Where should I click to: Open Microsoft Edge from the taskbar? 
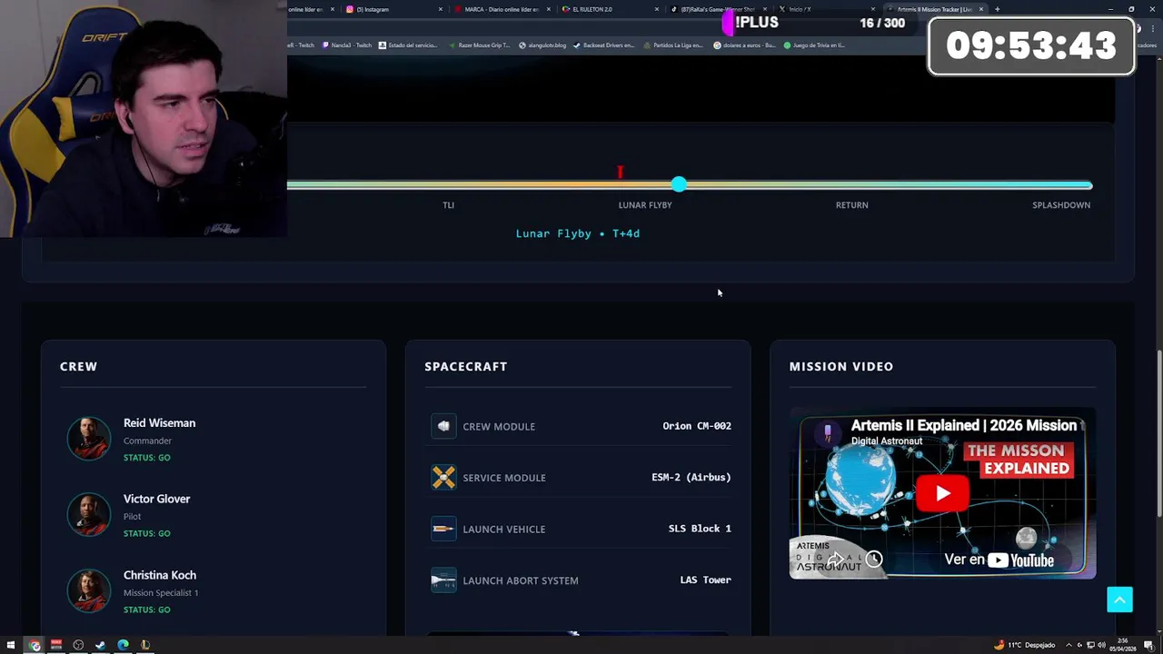pos(123,645)
